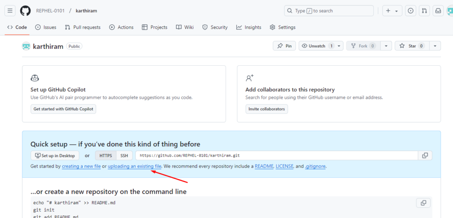Screen dimensions: 453x218
Task: Open pull requests icon in header
Action: (424, 11)
